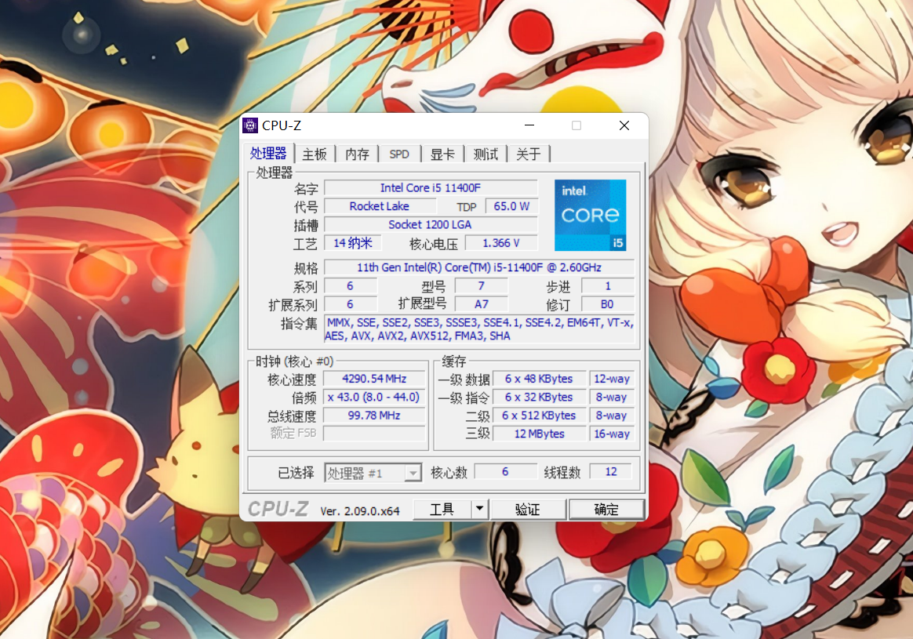Image resolution: width=913 pixels, height=639 pixels.
Task: Click the CPU-Z app icon in title bar
Action: 250,125
